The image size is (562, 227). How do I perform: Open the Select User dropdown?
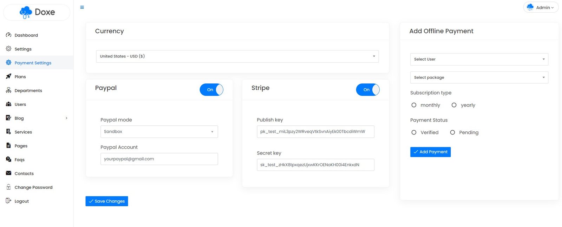click(x=479, y=59)
